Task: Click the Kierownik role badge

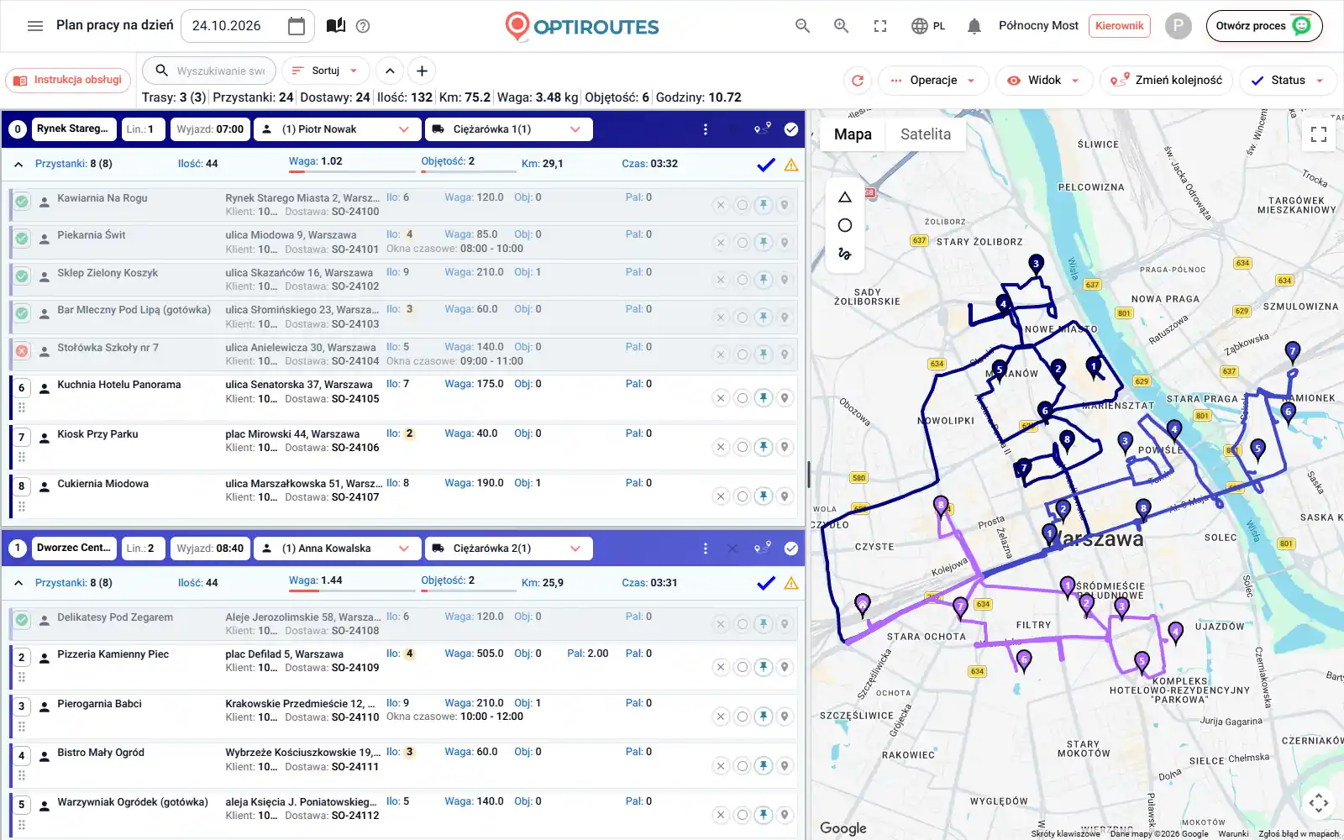Action: click(x=1120, y=26)
